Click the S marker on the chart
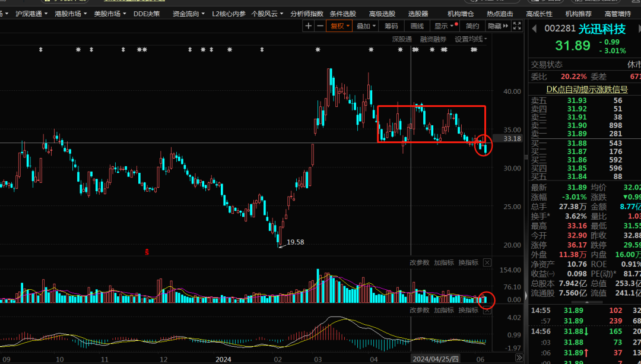Image resolution: width=641 pixels, height=364 pixels. click(x=147, y=252)
